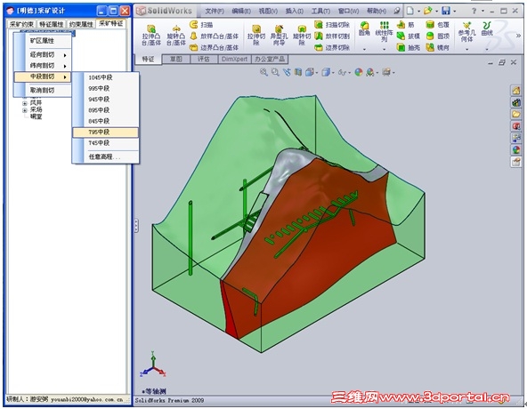Expand the 采场 tree node

25,110
